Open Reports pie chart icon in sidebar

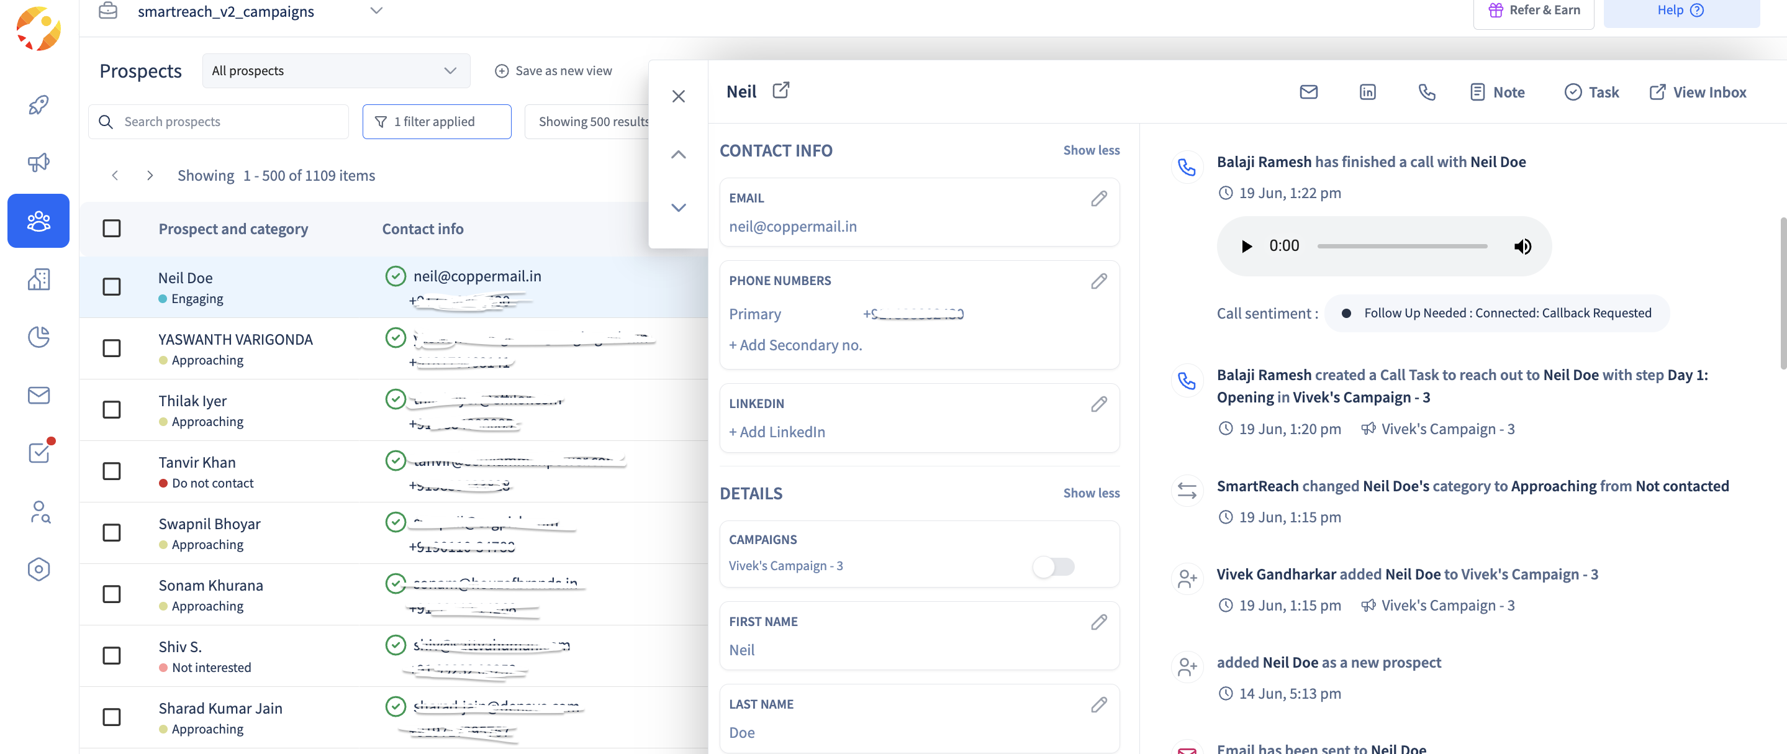(38, 337)
